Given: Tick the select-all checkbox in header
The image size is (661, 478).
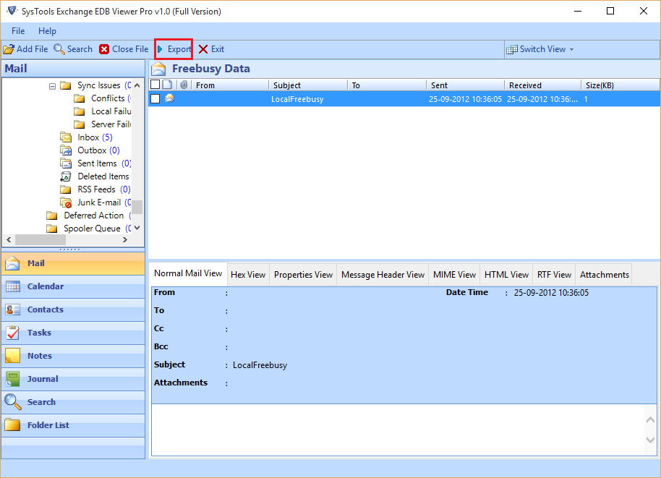Looking at the screenshot, I should point(155,85).
